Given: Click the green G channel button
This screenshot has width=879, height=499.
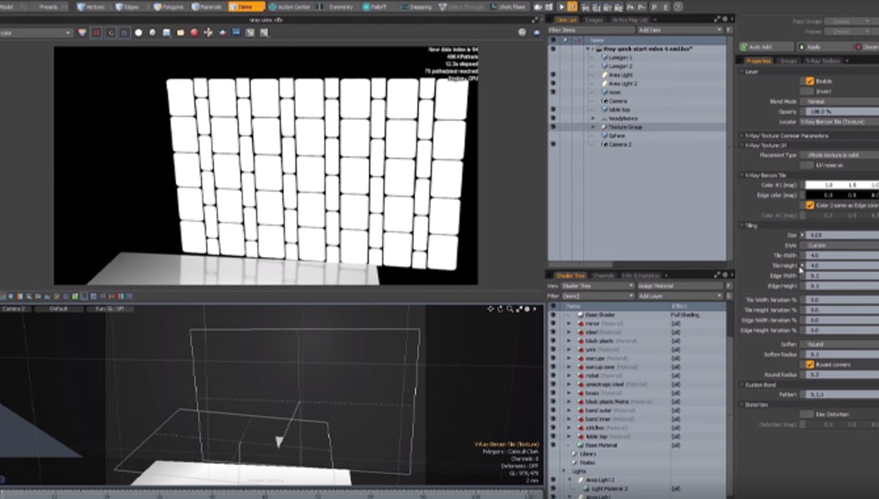Looking at the screenshot, I should (x=110, y=32).
